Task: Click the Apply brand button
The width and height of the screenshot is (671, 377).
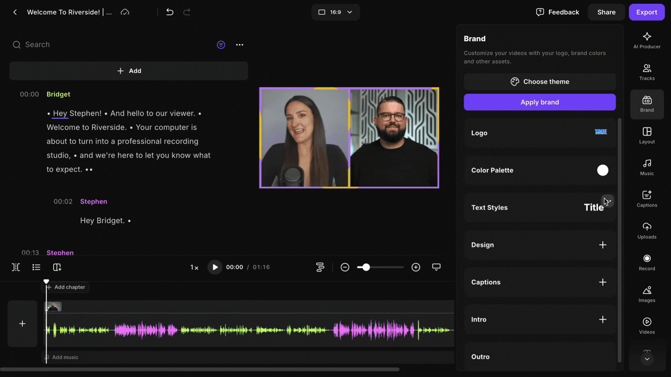Action: 540,102
